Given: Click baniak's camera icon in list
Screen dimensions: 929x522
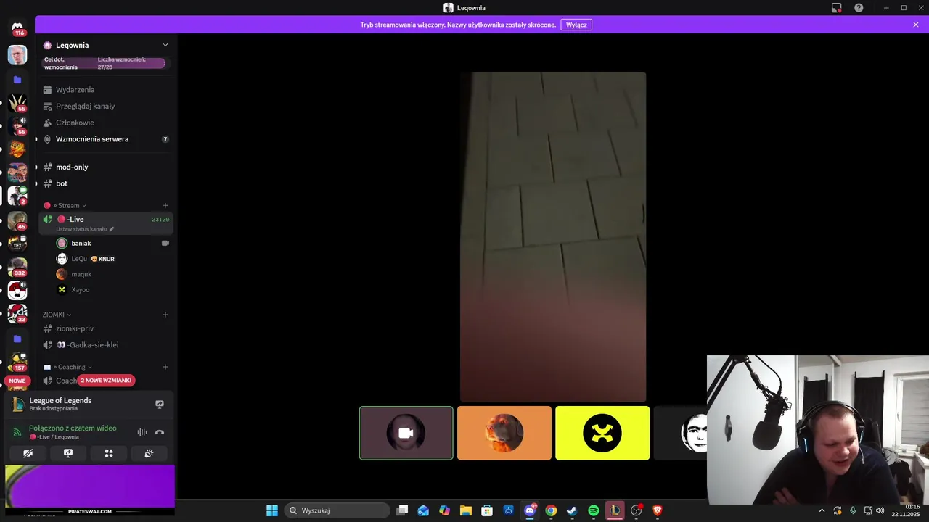Looking at the screenshot, I should point(165,243).
